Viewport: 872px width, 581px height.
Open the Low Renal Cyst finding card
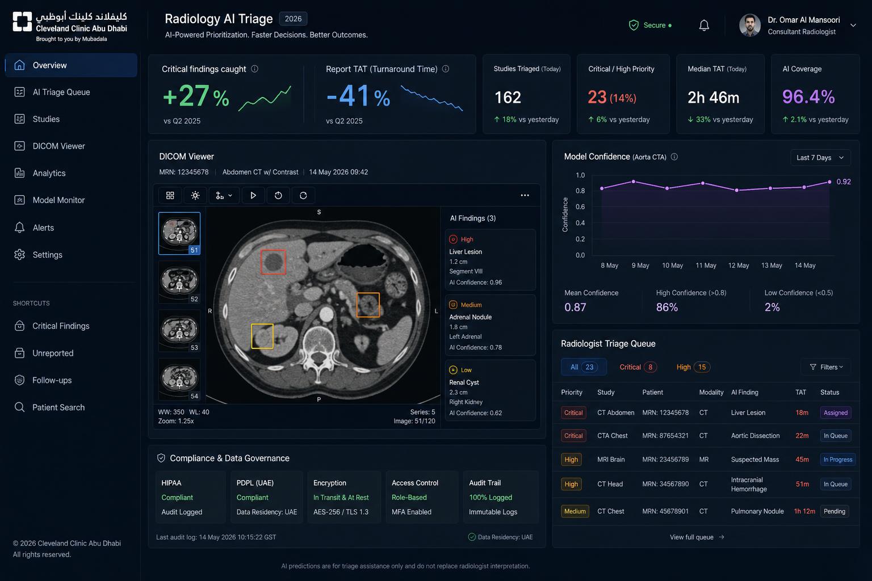491,390
